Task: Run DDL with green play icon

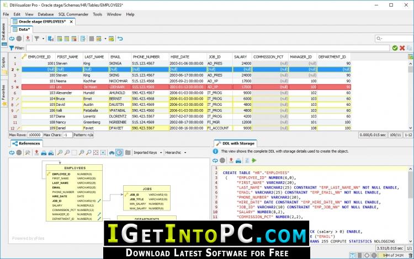Action: click(x=254, y=160)
